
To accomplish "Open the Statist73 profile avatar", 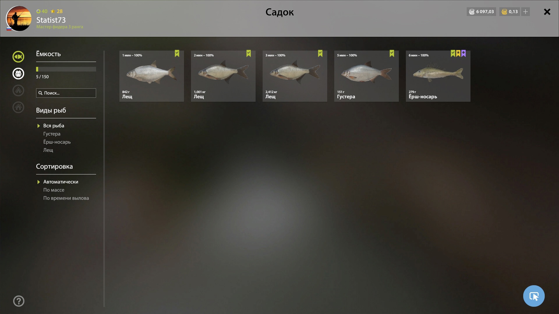I will (19, 18).
